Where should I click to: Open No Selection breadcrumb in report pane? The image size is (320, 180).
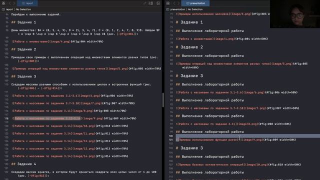23,9
